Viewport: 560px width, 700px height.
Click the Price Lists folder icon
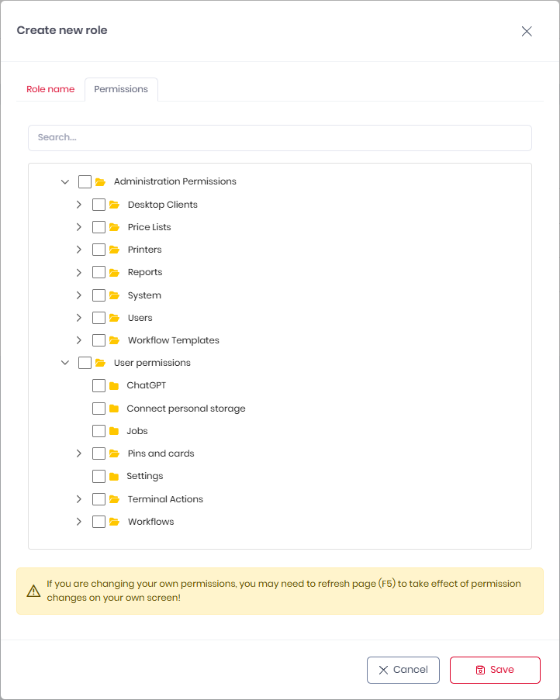(x=114, y=227)
